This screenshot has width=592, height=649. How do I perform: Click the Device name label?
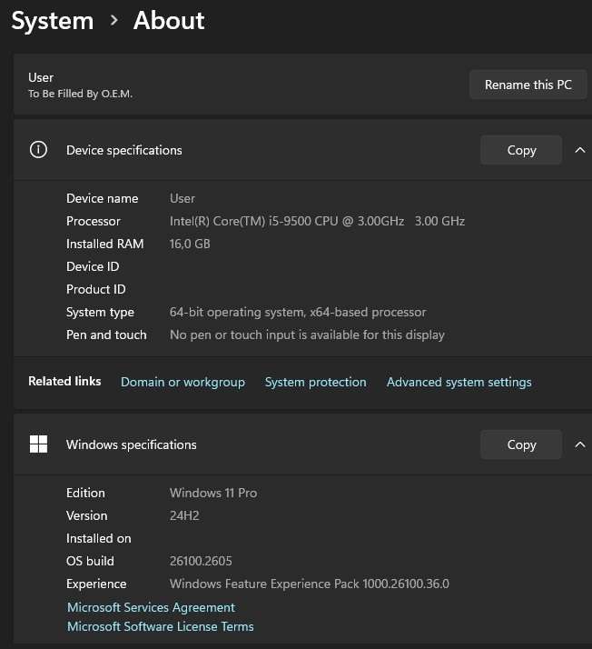[x=102, y=198]
